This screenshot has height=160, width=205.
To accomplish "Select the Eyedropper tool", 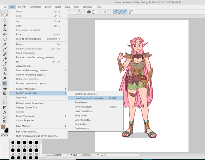I will 5,49.
